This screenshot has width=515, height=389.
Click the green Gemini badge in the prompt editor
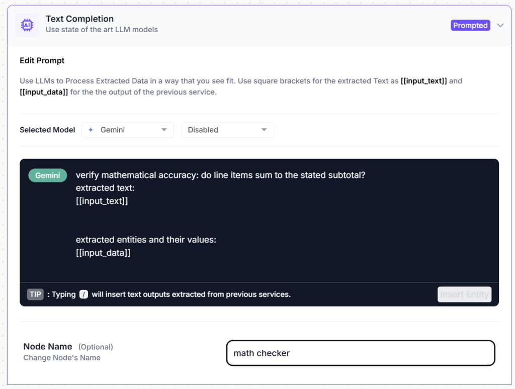click(x=48, y=175)
